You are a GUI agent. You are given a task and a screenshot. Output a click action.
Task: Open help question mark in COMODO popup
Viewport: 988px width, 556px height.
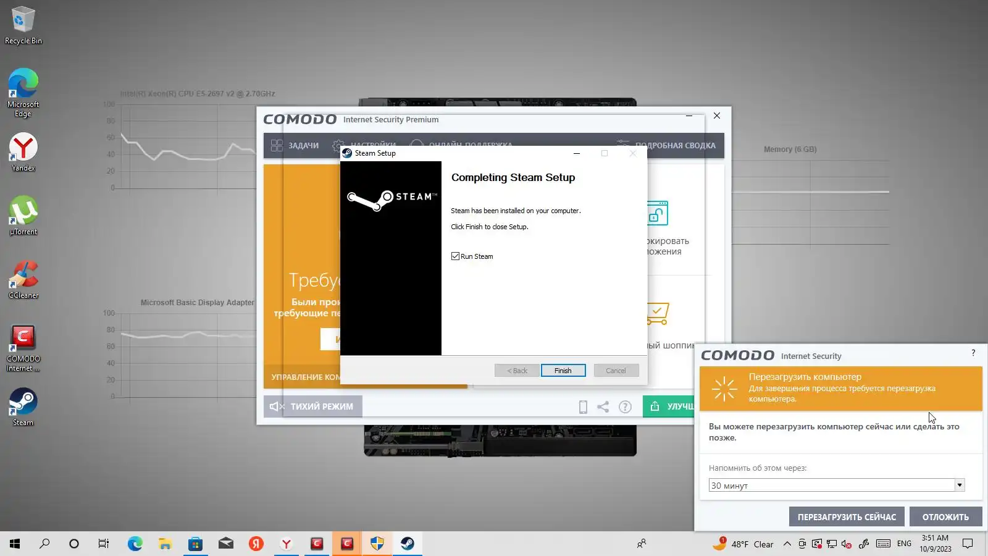[973, 353]
